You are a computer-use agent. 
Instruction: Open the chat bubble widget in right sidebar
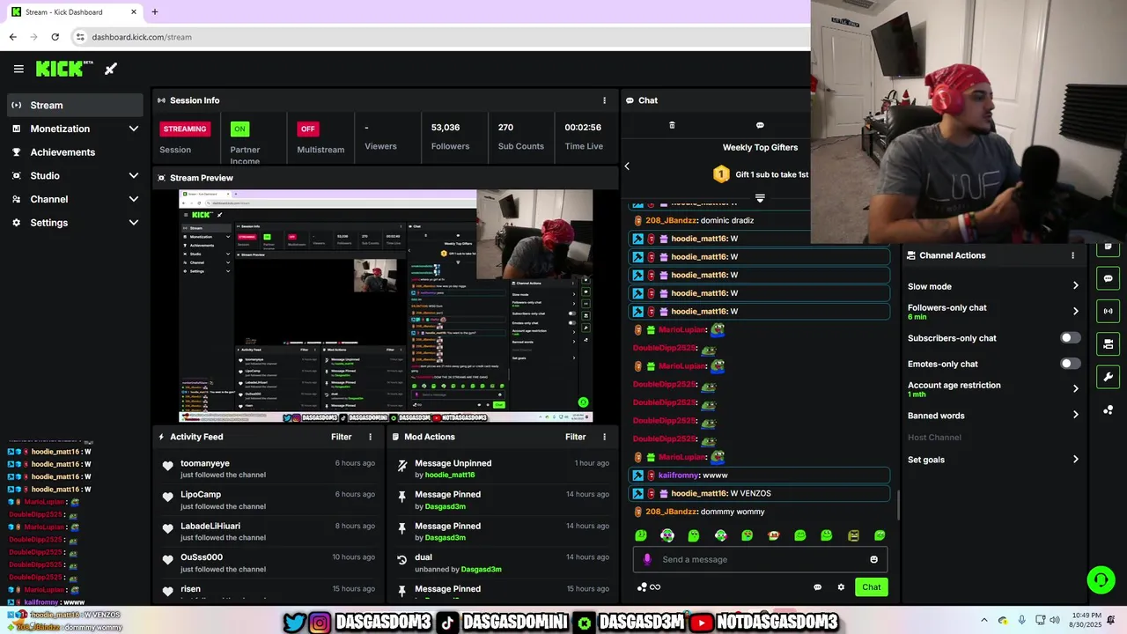pyautogui.click(x=1108, y=278)
